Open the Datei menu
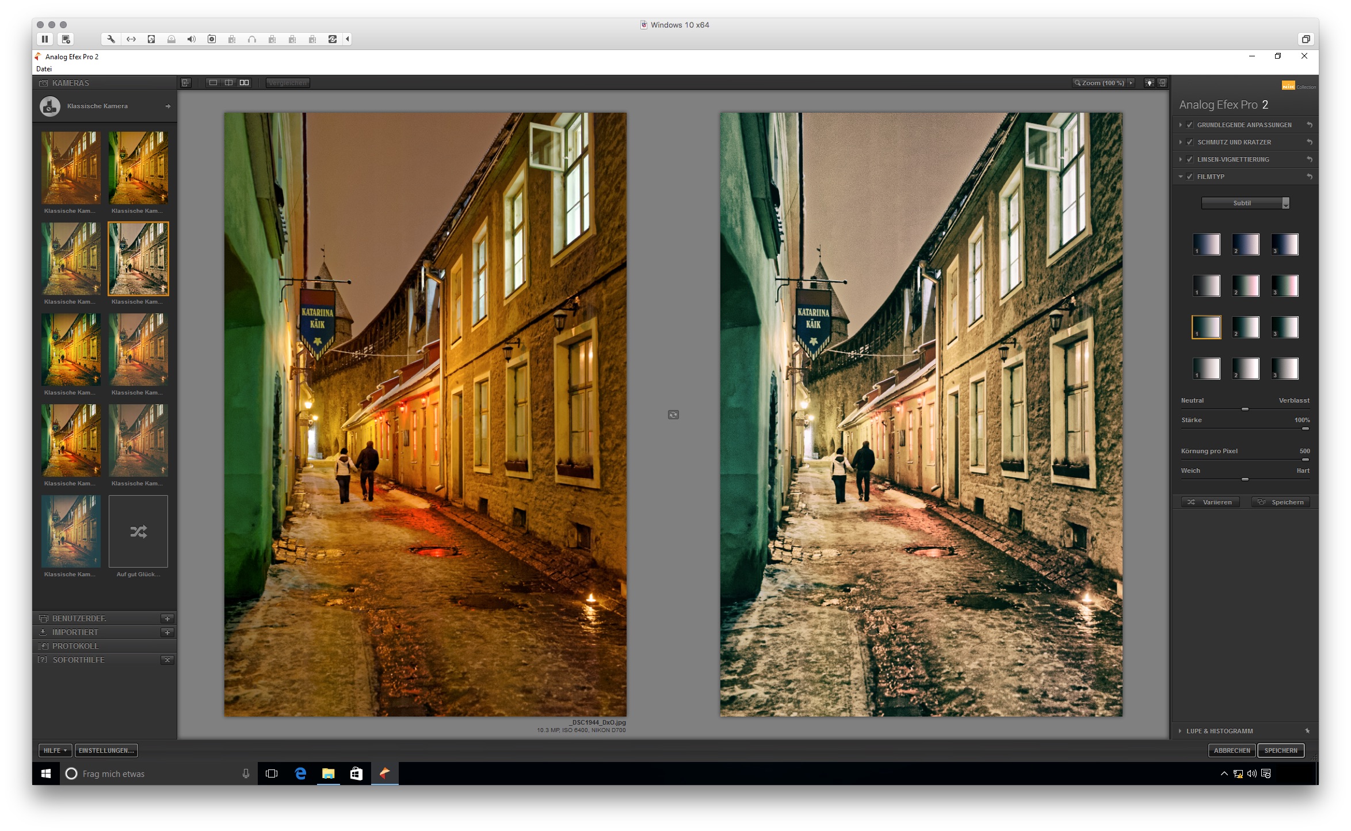This screenshot has height=831, width=1351. 44,69
